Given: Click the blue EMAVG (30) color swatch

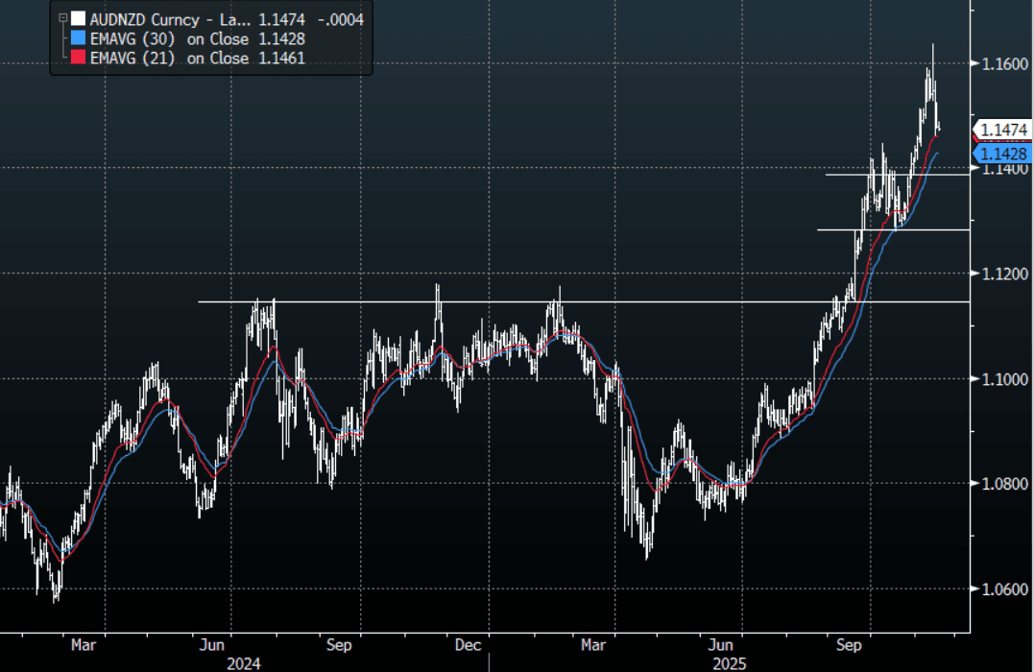Looking at the screenshot, I should click(78, 38).
